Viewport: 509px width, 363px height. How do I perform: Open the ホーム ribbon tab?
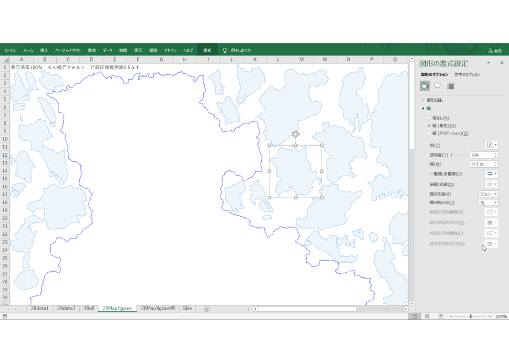coord(28,50)
